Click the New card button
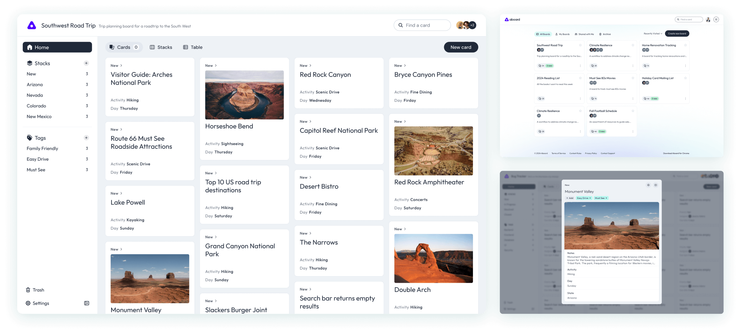This screenshot has height=333, width=740. coord(461,47)
